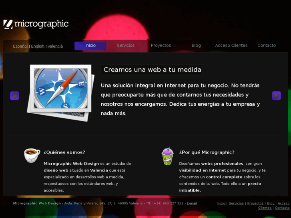Click footer Inicio link
The height and width of the screenshot is (218, 291).
[x=221, y=203]
